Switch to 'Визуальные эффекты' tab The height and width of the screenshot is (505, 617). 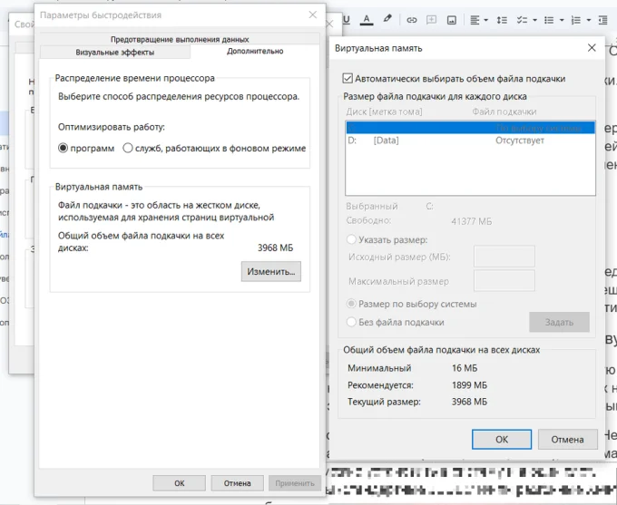(x=115, y=53)
